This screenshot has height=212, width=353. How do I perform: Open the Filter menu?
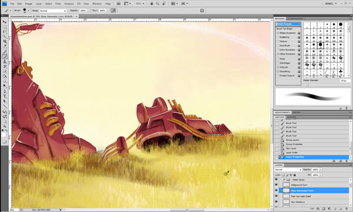tap(58, 4)
